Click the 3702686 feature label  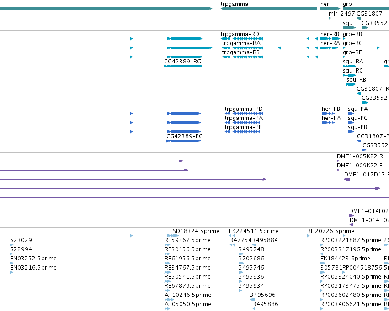pyautogui.click(x=251, y=259)
